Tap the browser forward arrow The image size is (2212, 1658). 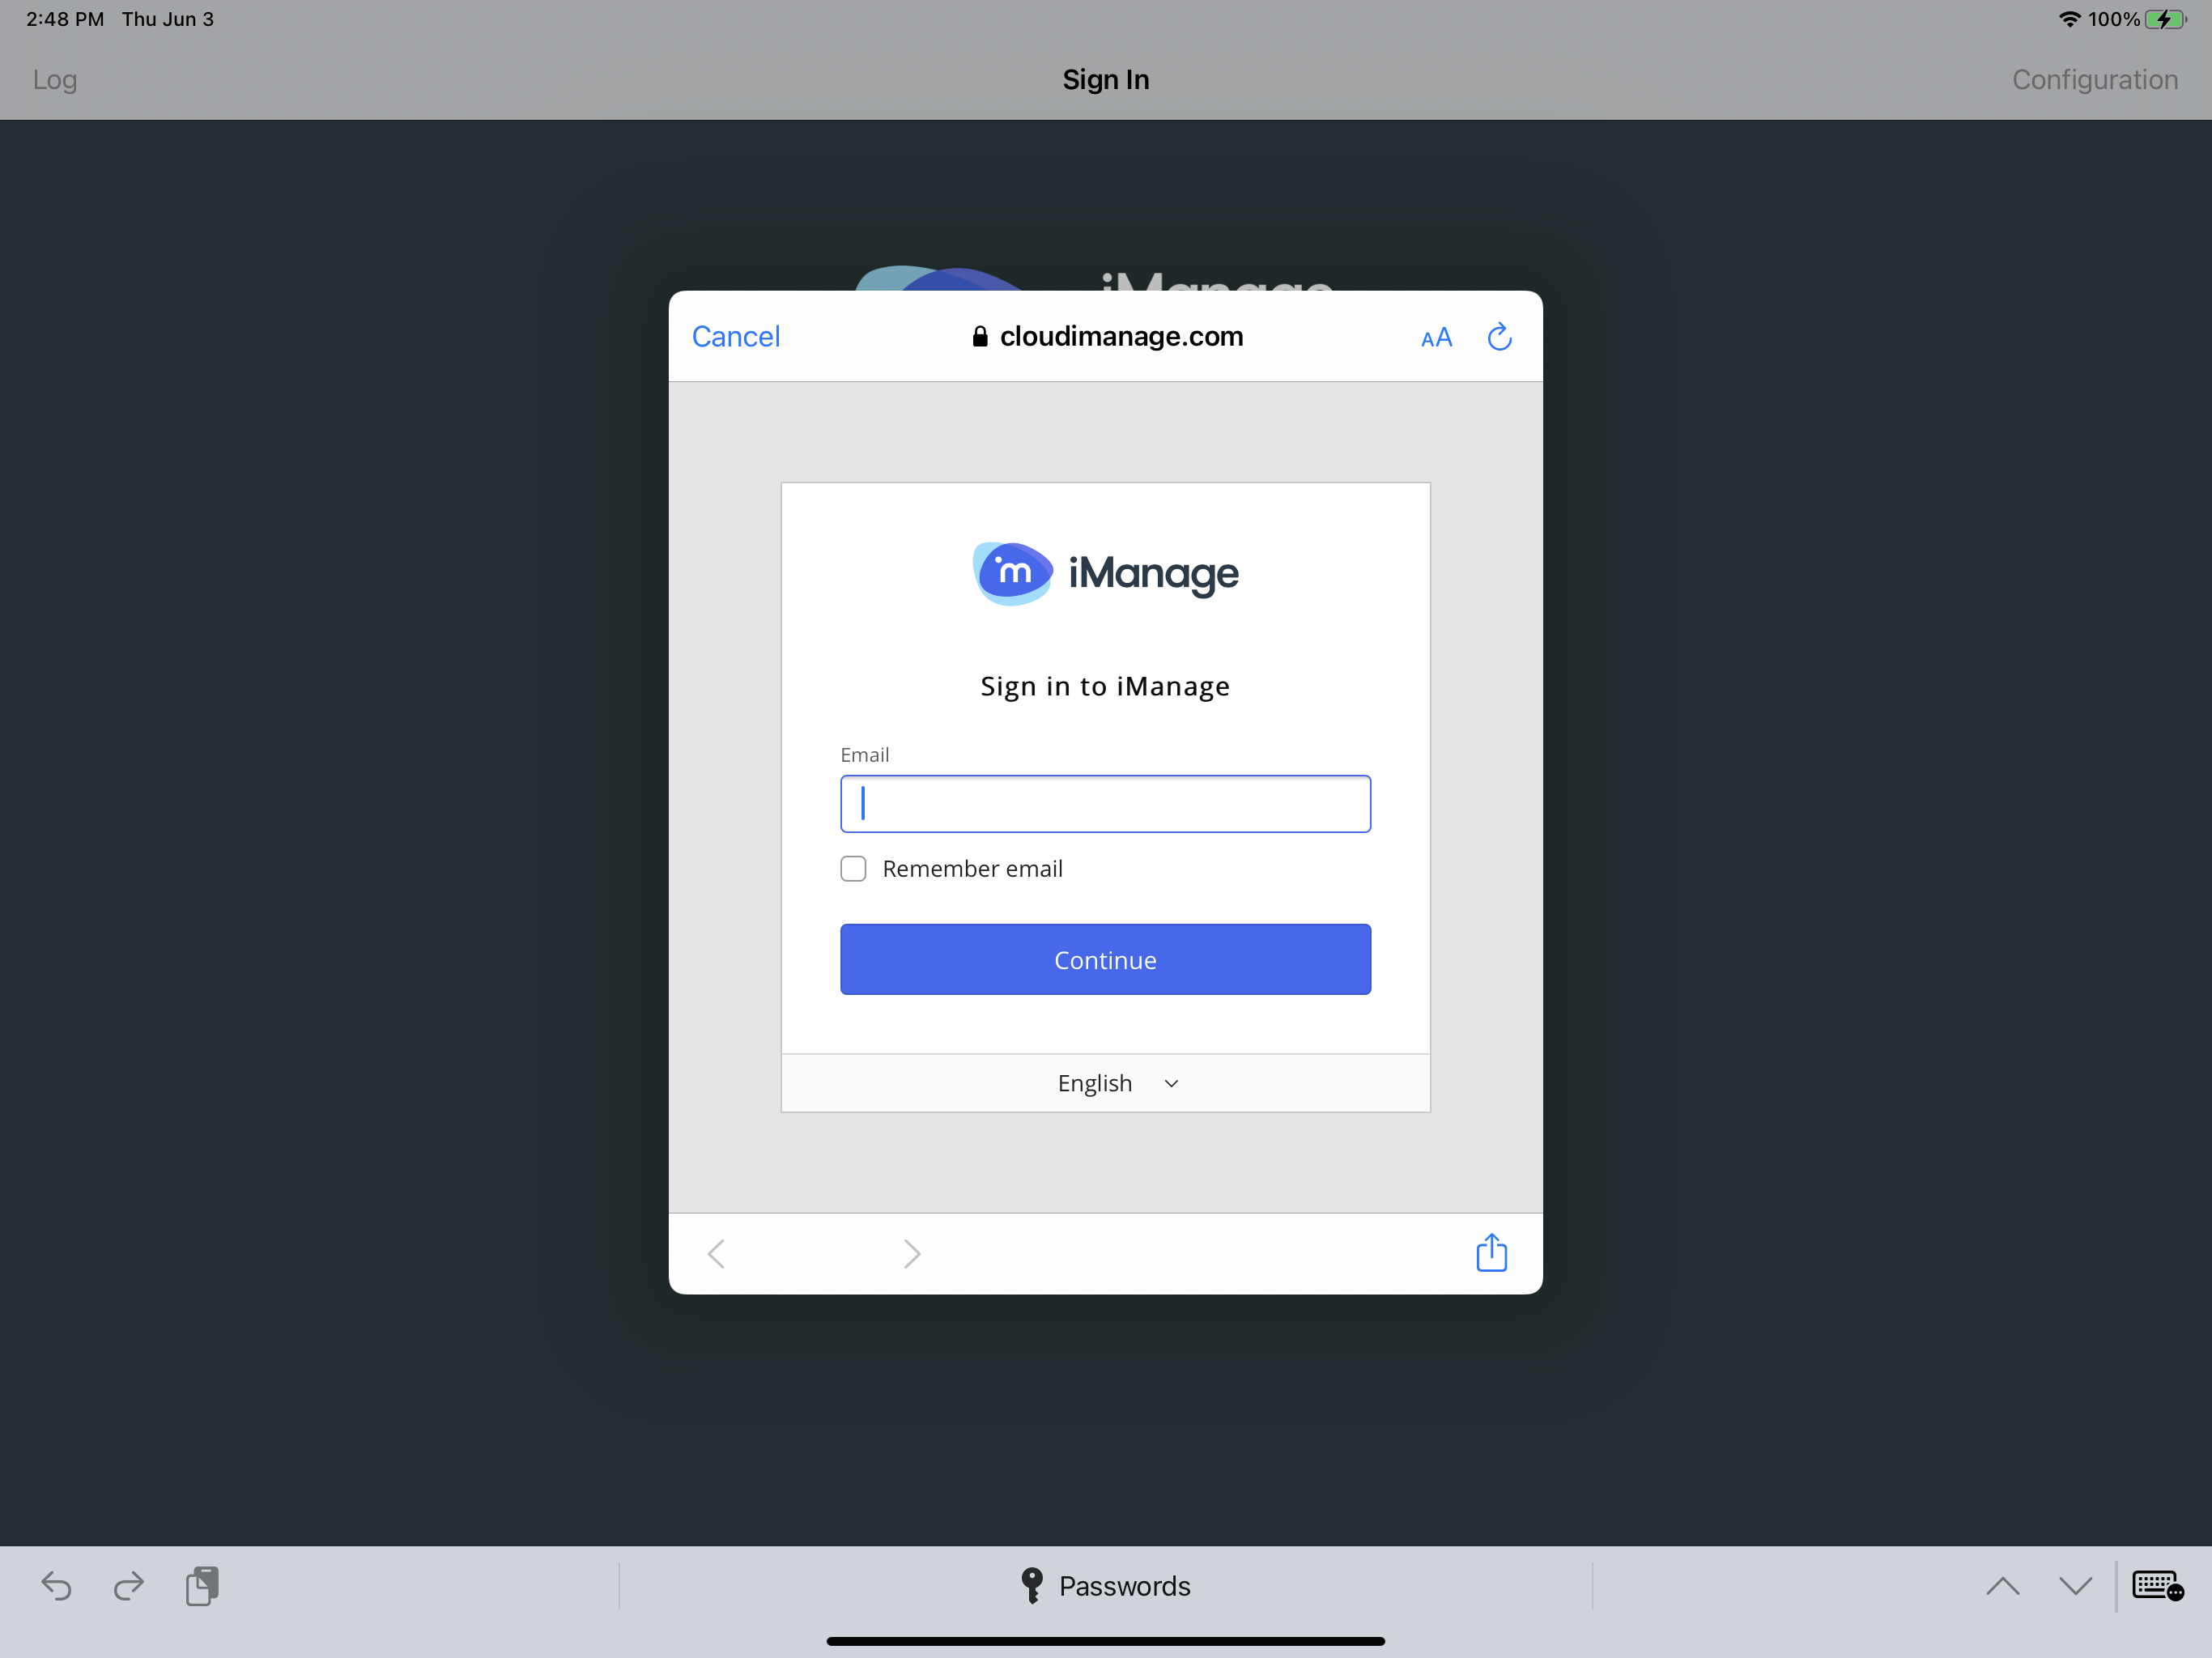coord(911,1253)
